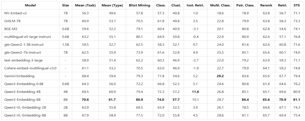This screenshot has width=305, height=121.
Task: Click the bold 70.6 Mean (Task) score
Action: click(85, 100)
